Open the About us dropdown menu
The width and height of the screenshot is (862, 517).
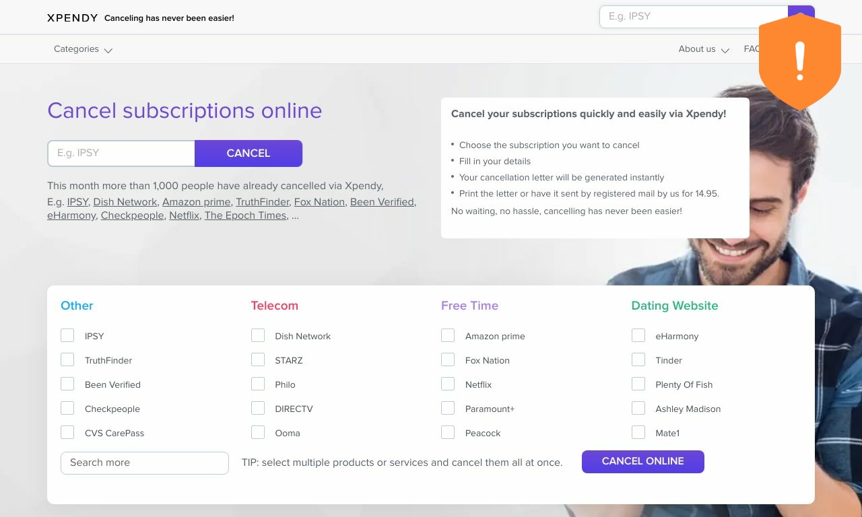(x=704, y=49)
